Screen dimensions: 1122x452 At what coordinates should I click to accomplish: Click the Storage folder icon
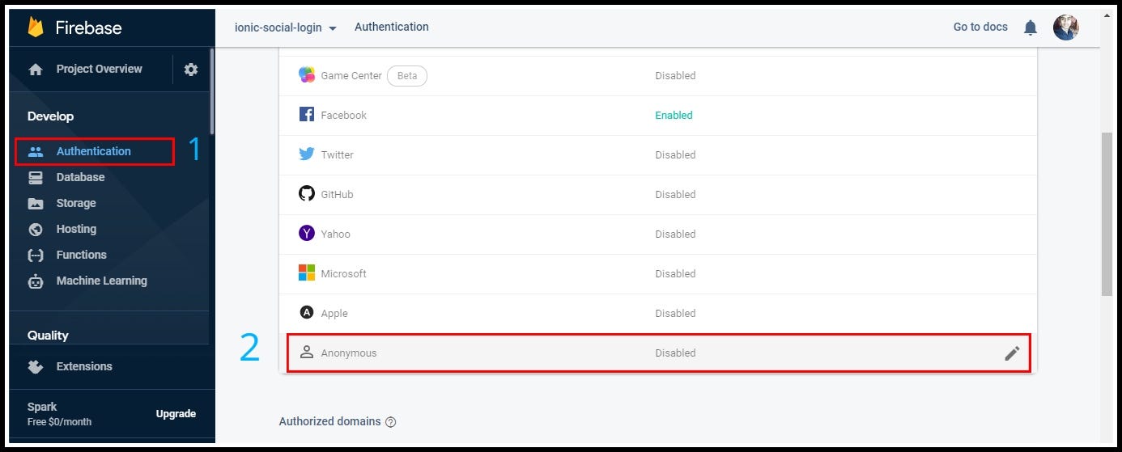(x=36, y=203)
